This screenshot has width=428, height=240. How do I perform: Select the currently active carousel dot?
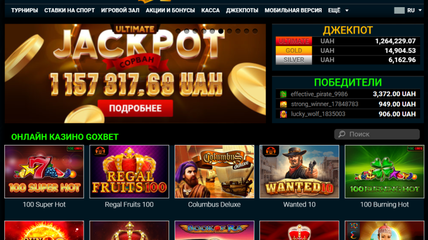click(221, 31)
